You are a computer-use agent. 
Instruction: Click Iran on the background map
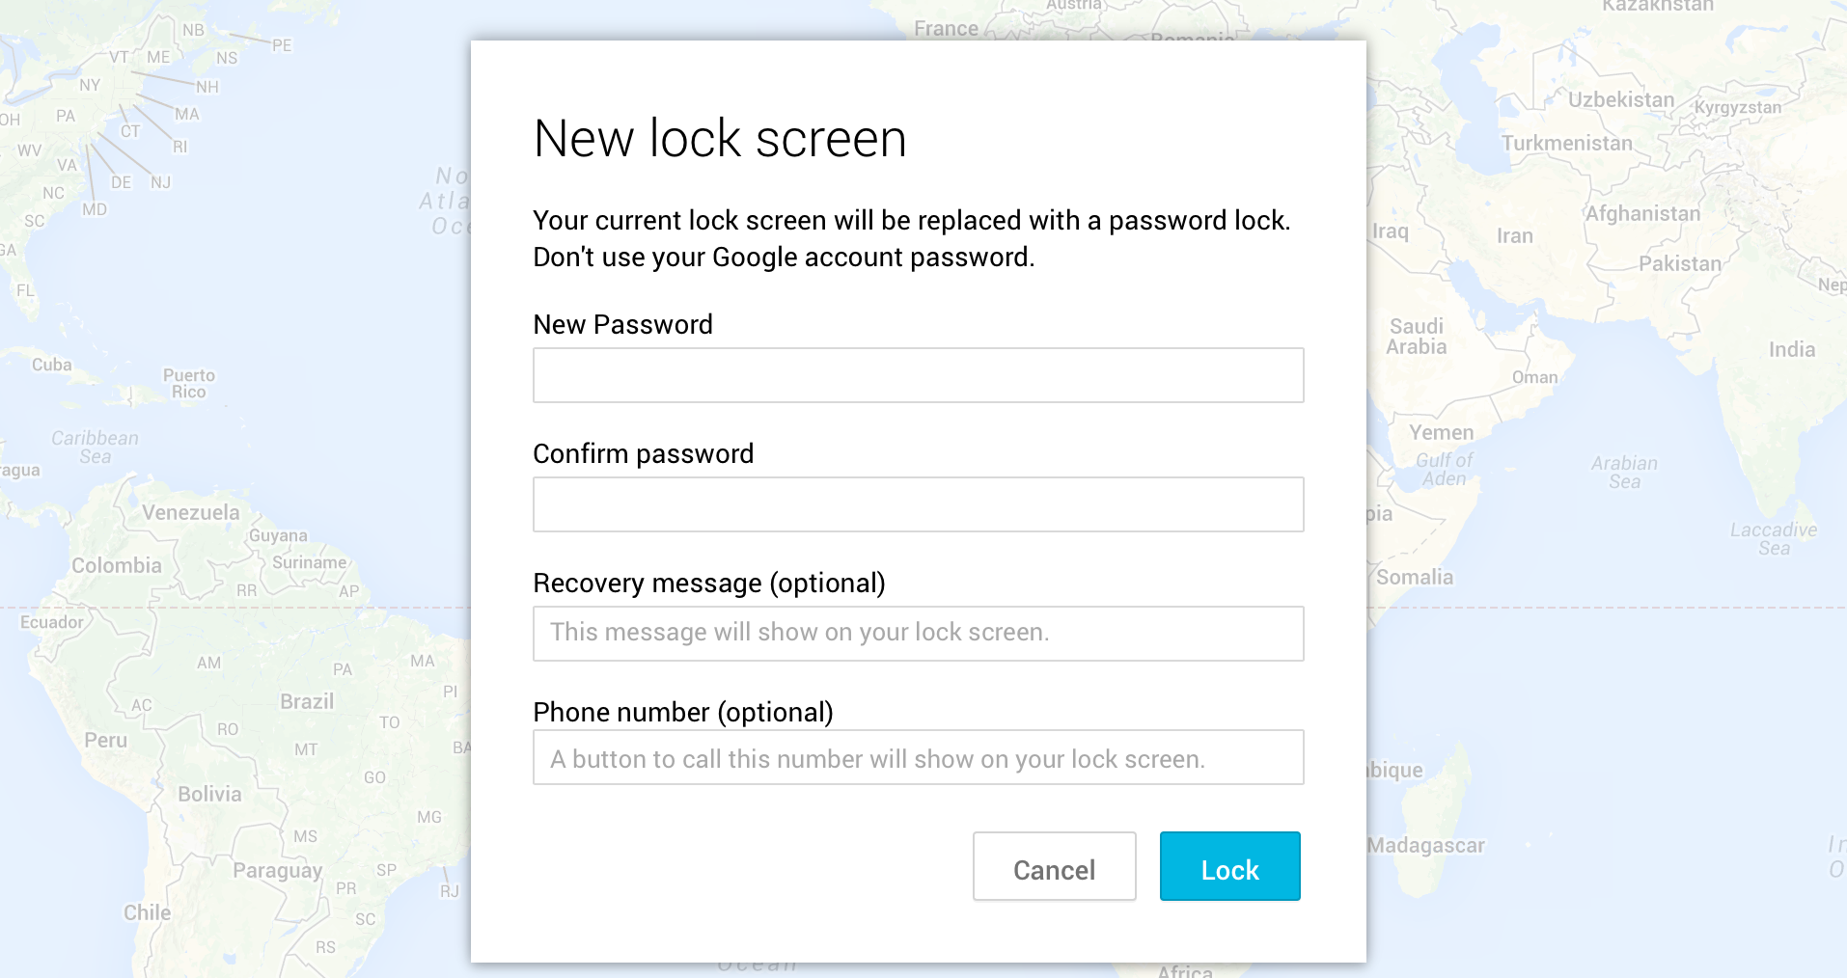coord(1514,234)
